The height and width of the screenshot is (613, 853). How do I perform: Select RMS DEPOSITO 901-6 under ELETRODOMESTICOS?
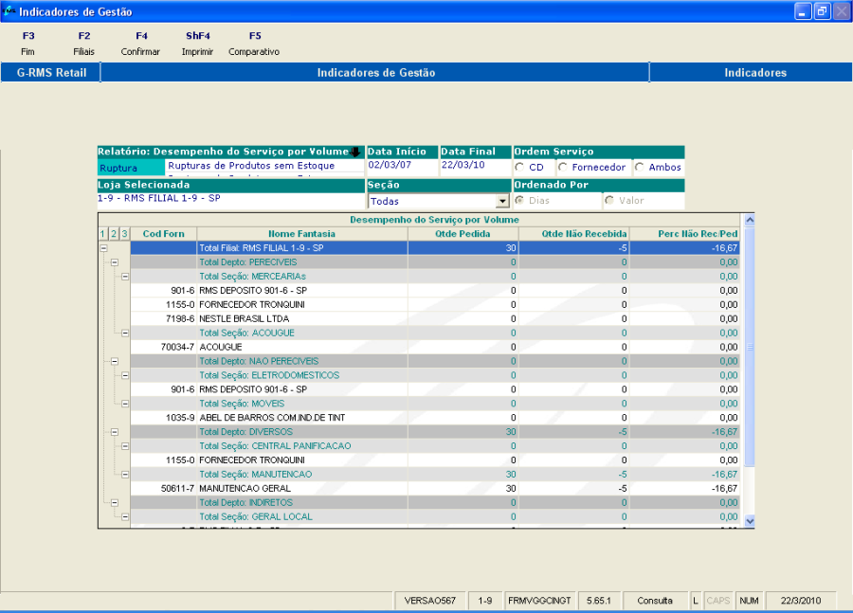click(435, 389)
